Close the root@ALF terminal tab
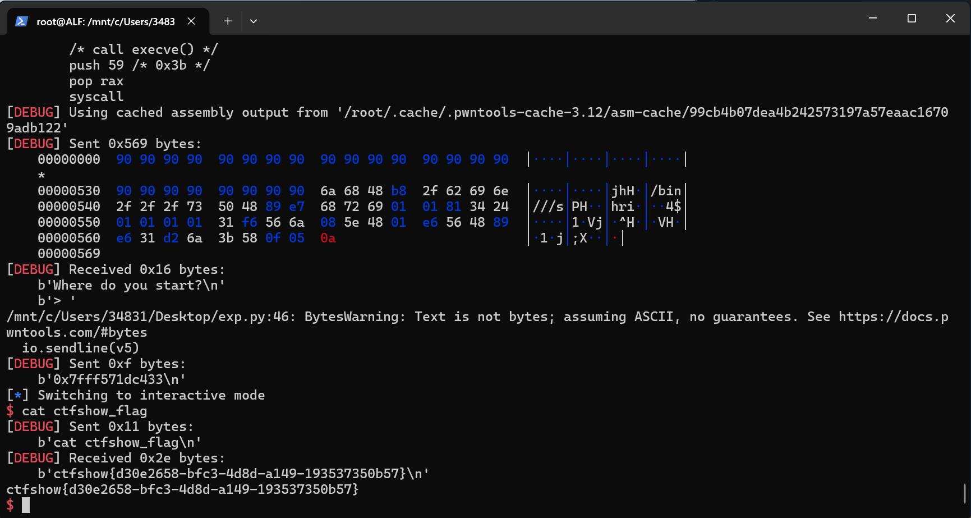This screenshot has width=971, height=518. [x=191, y=21]
